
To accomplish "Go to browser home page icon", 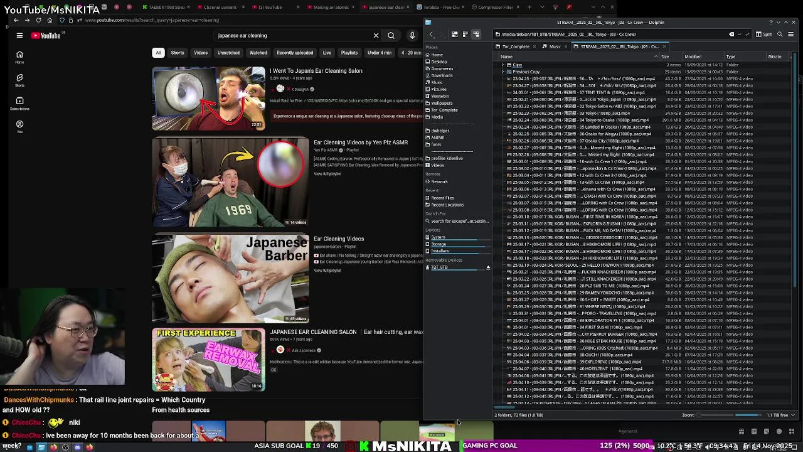I will click(x=50, y=20).
